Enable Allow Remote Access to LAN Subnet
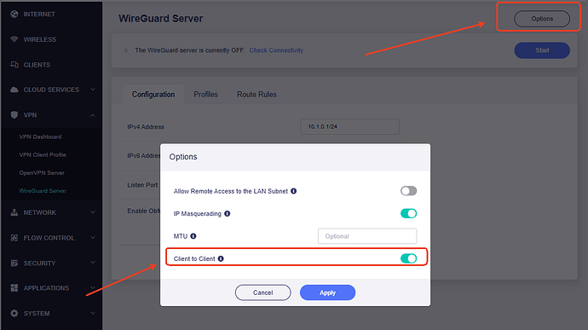This screenshot has width=588, height=330. pyautogui.click(x=408, y=191)
